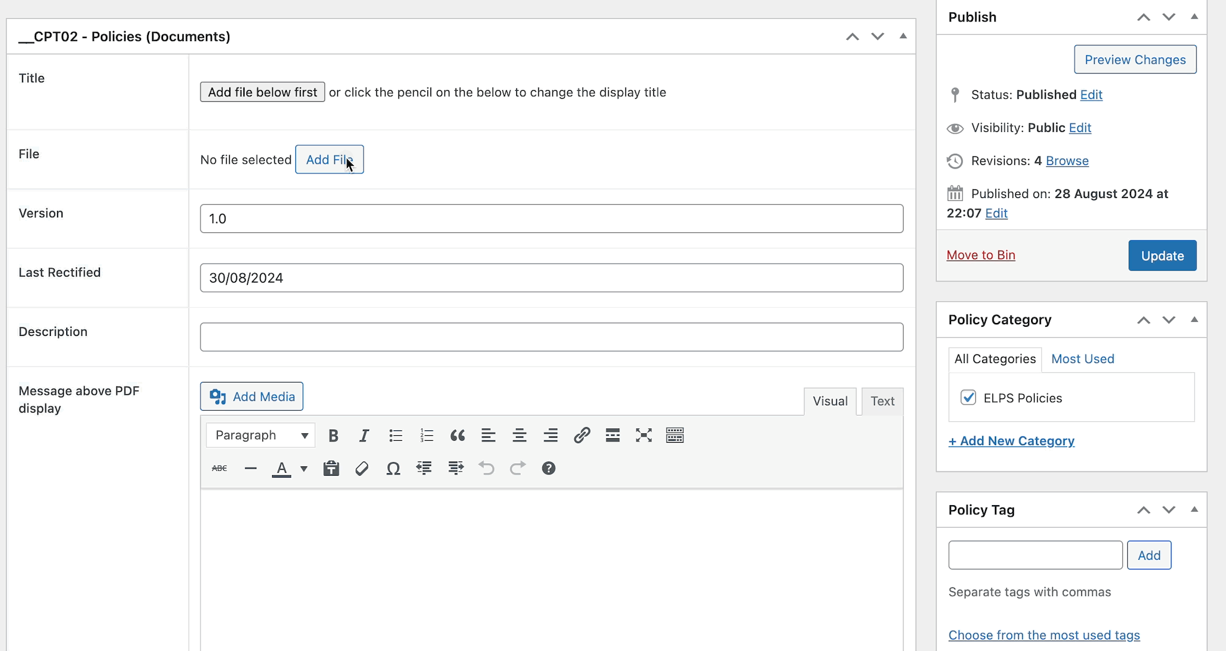Insert a blockquote

pyautogui.click(x=457, y=435)
